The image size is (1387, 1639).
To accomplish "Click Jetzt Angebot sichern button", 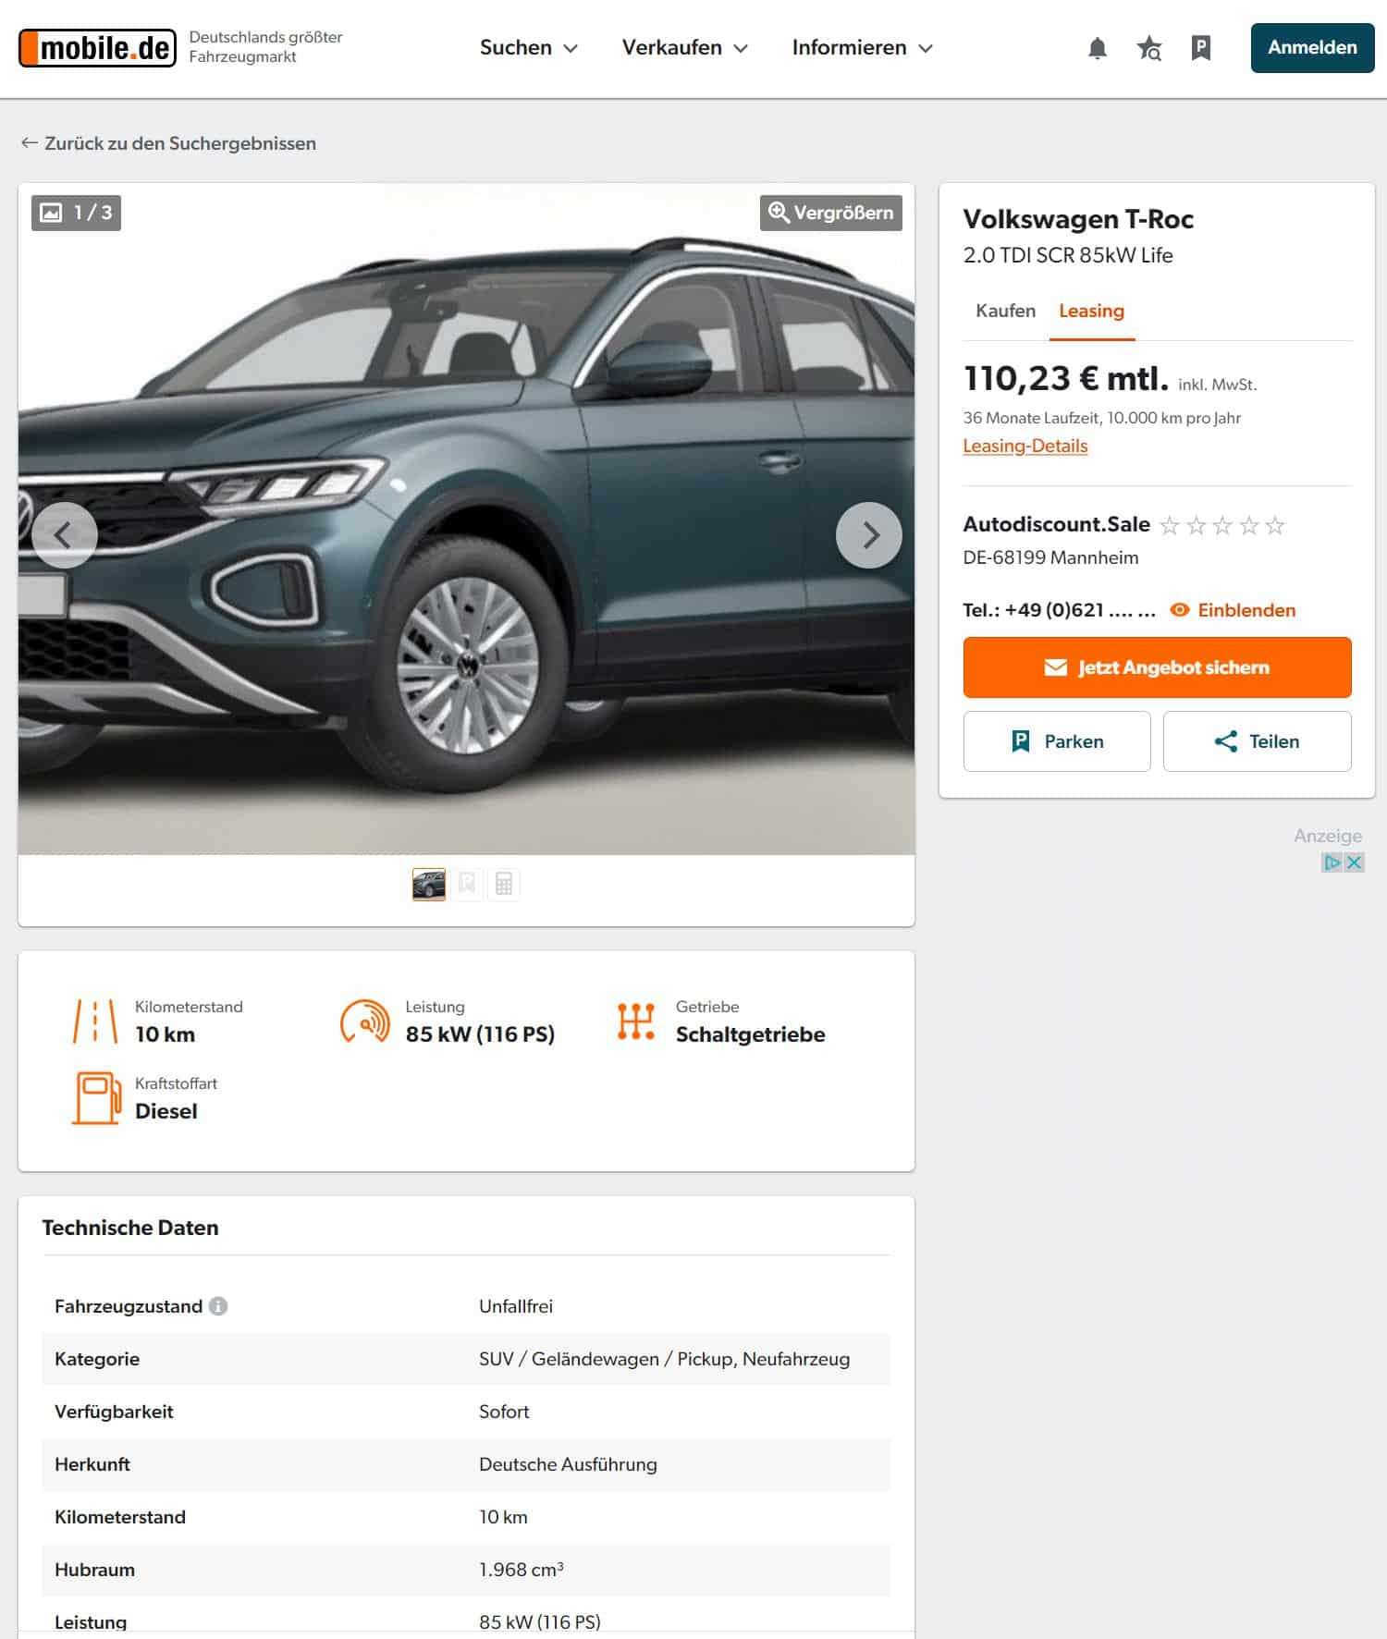I will (1157, 667).
